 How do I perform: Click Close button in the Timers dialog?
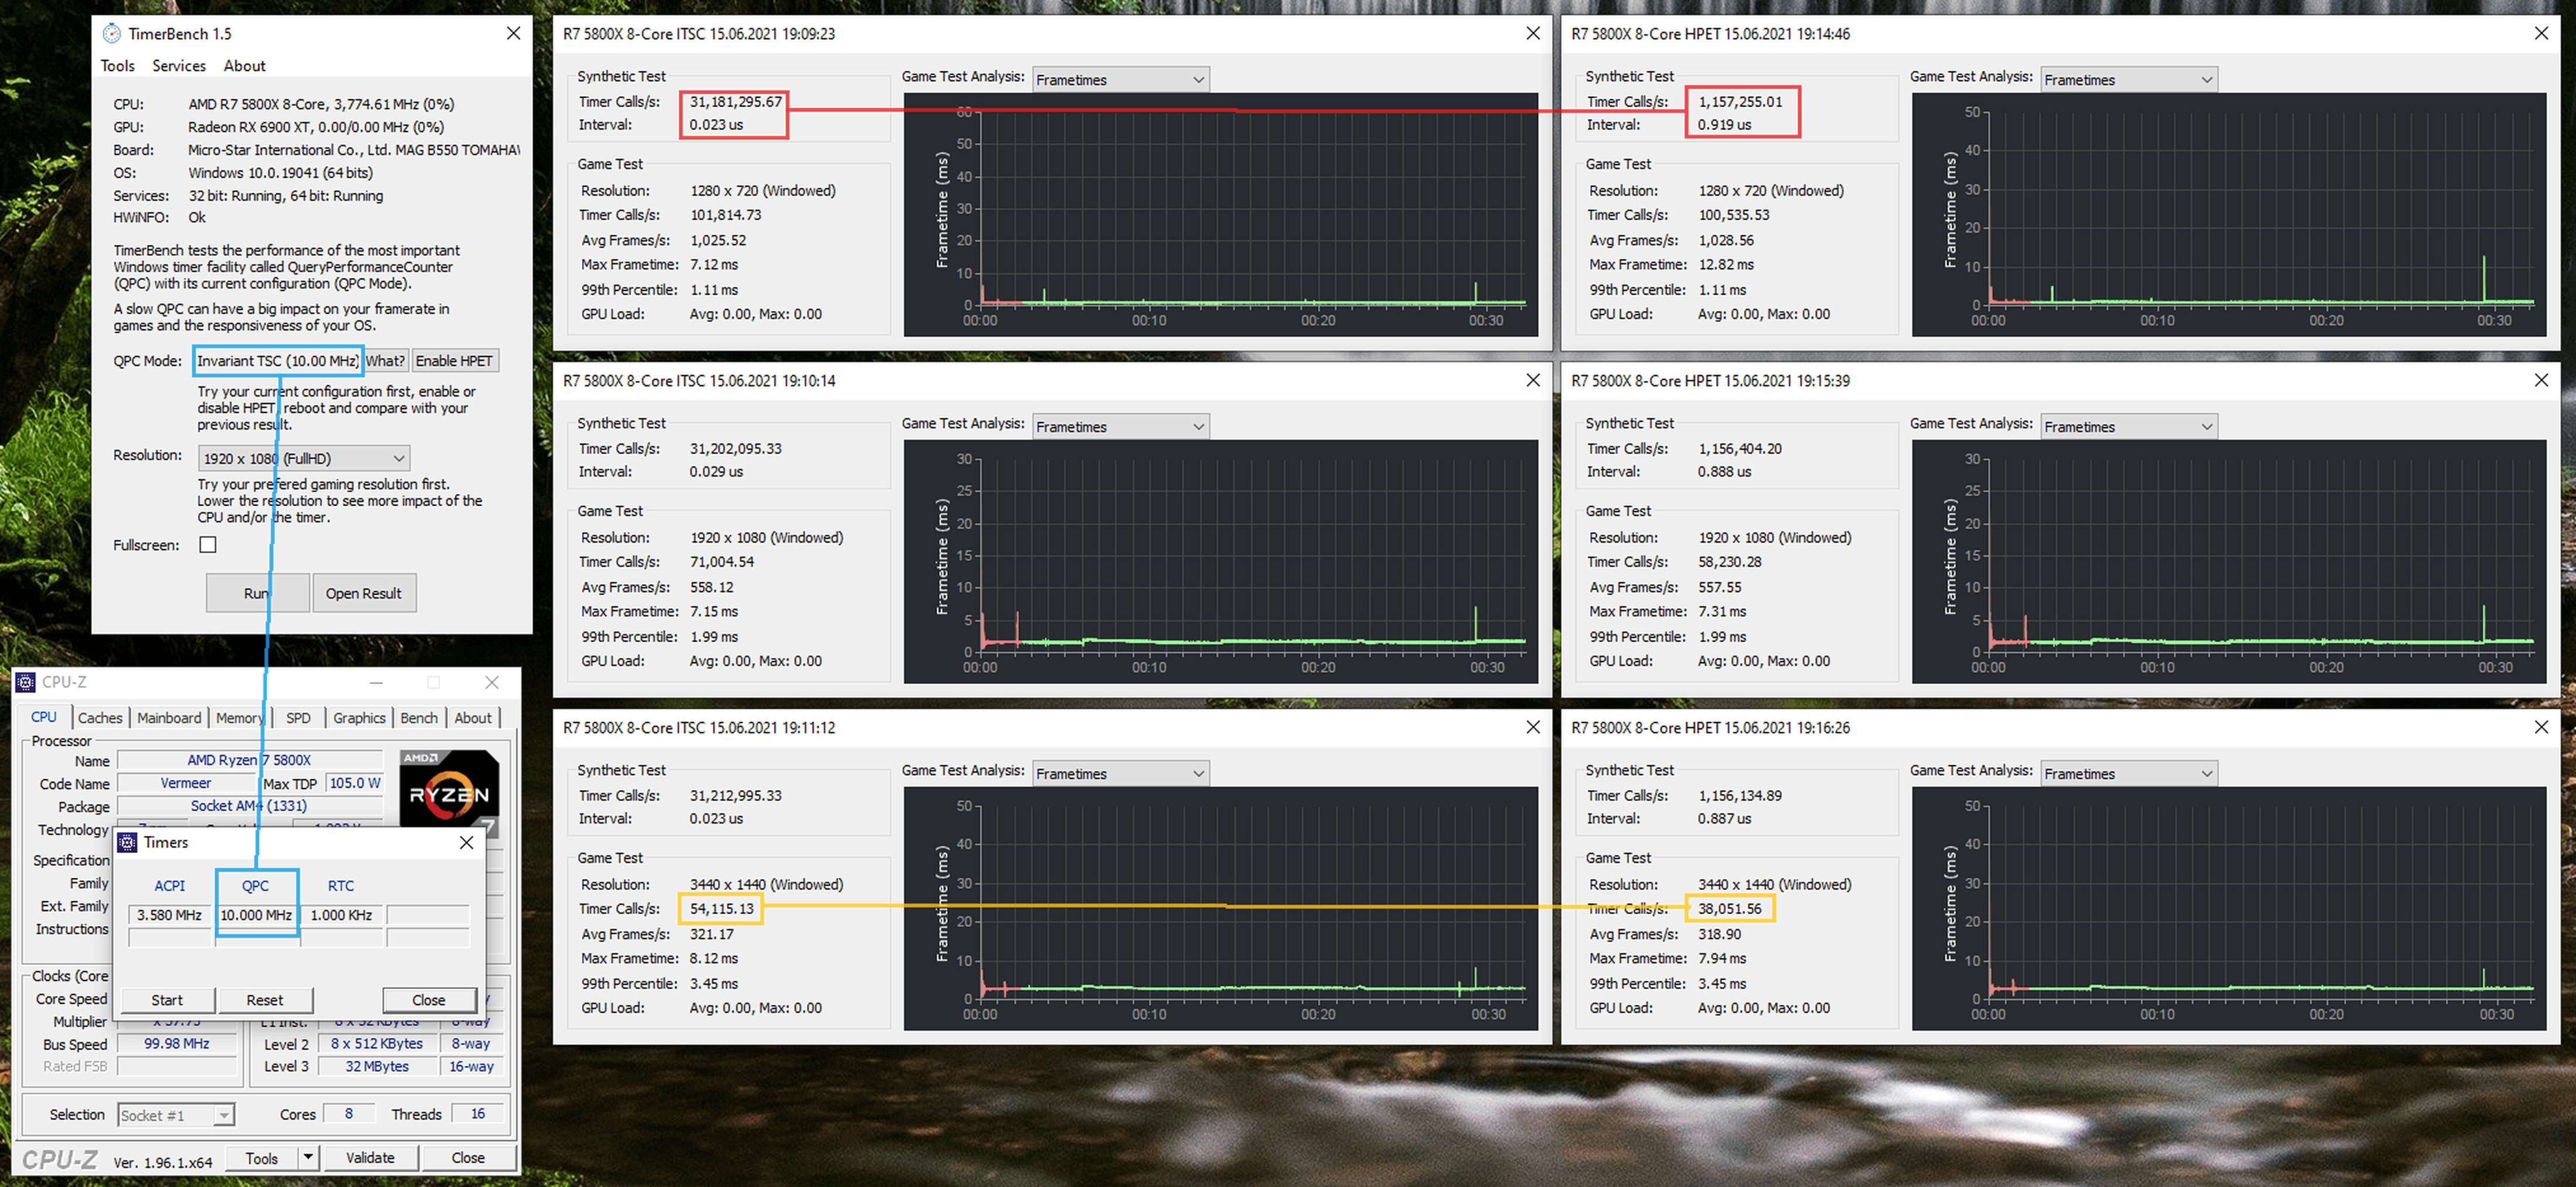click(429, 1000)
